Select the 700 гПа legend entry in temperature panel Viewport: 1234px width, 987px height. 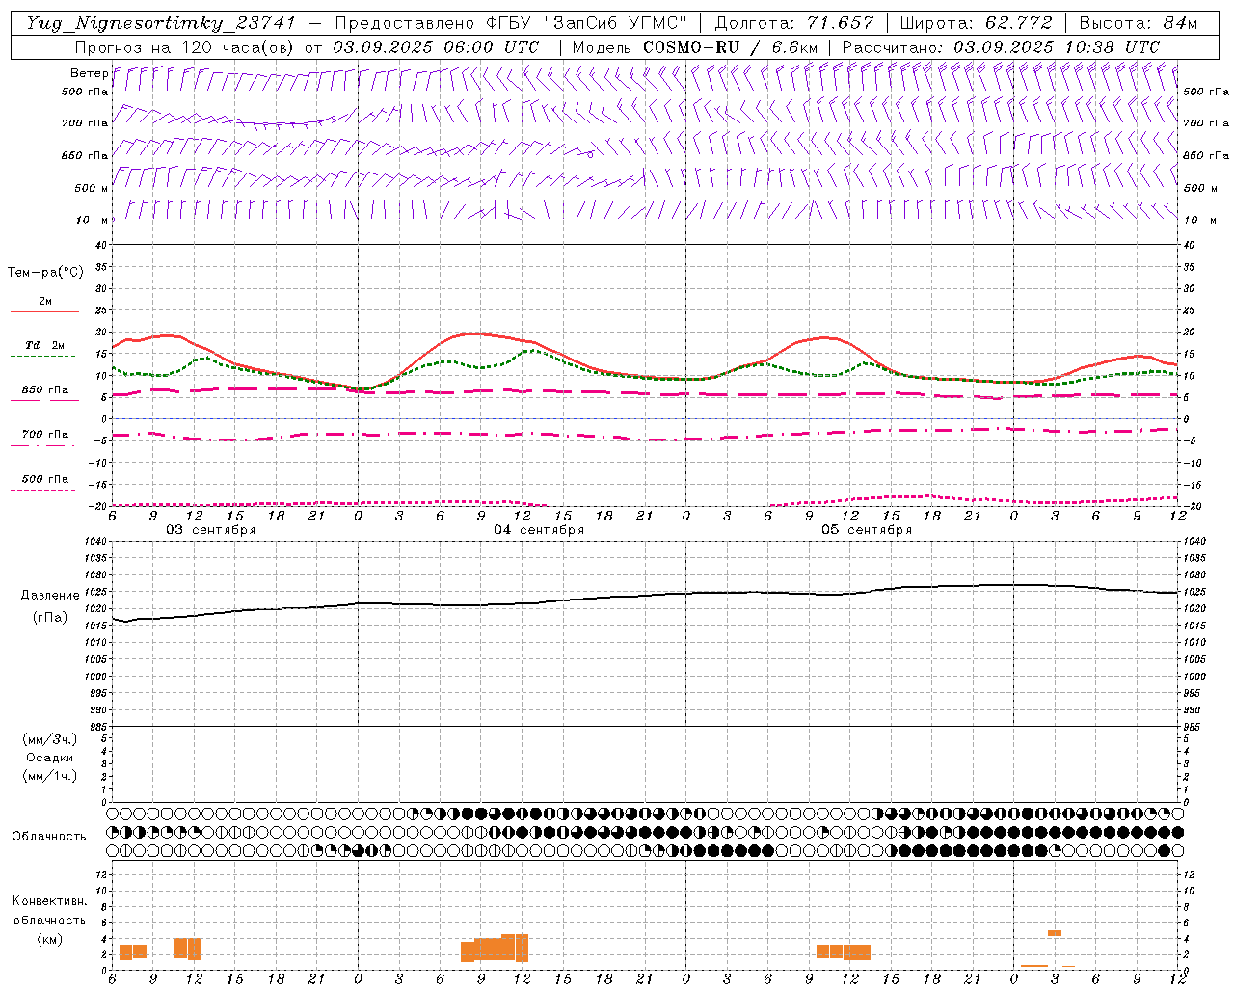coord(45,435)
